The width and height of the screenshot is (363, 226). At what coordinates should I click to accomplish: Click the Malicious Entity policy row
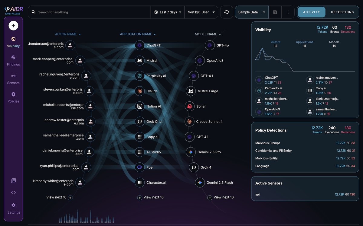(x=305, y=158)
